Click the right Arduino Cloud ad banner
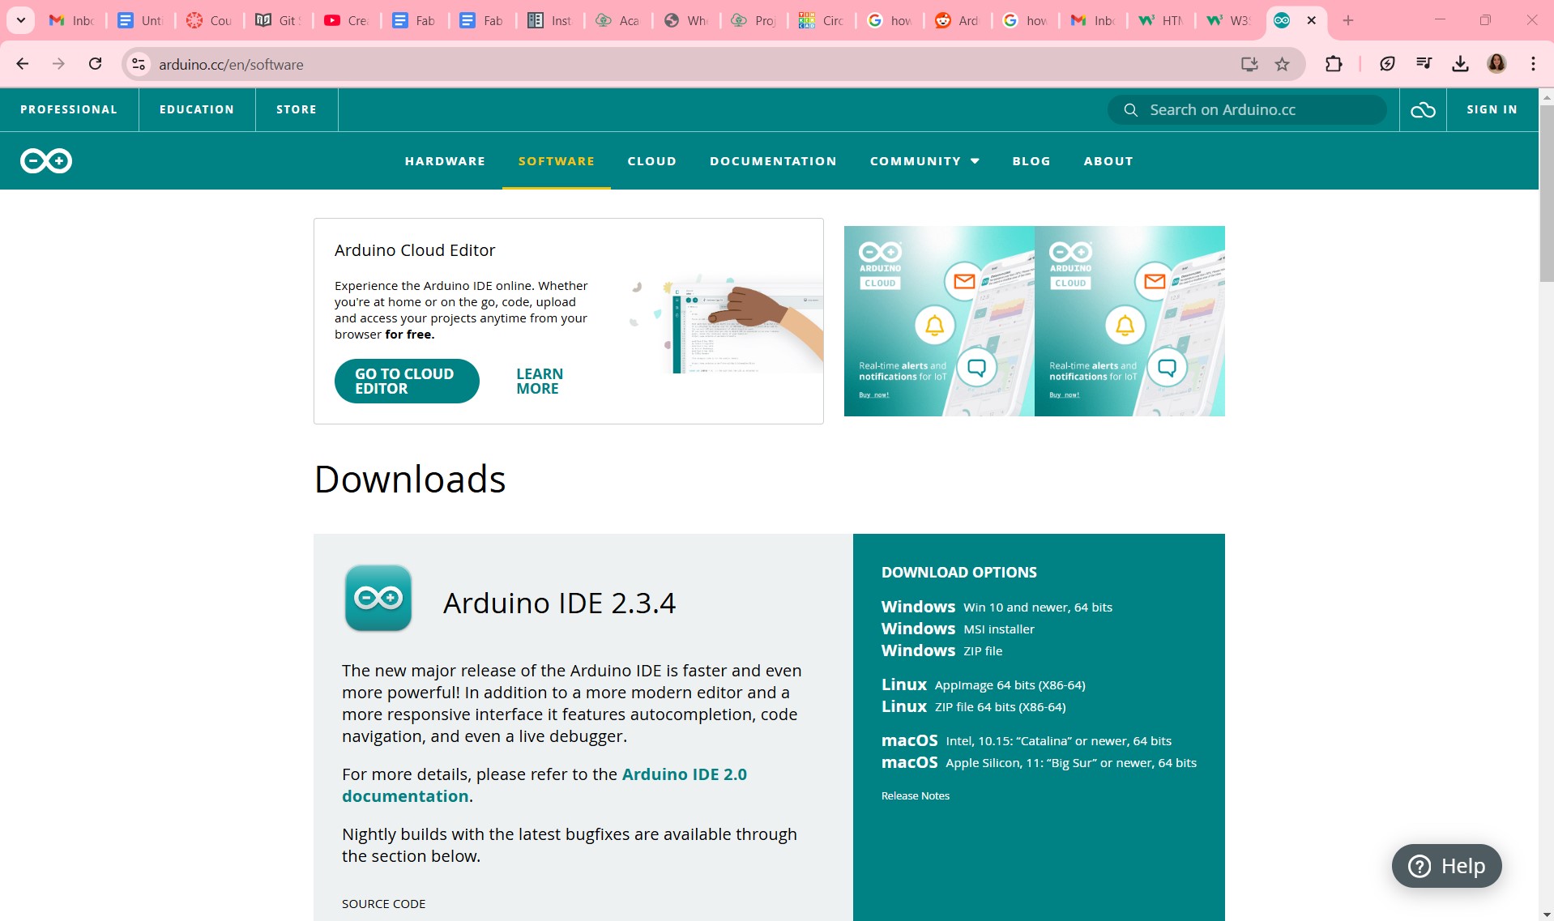This screenshot has width=1554, height=921. pos(1129,321)
